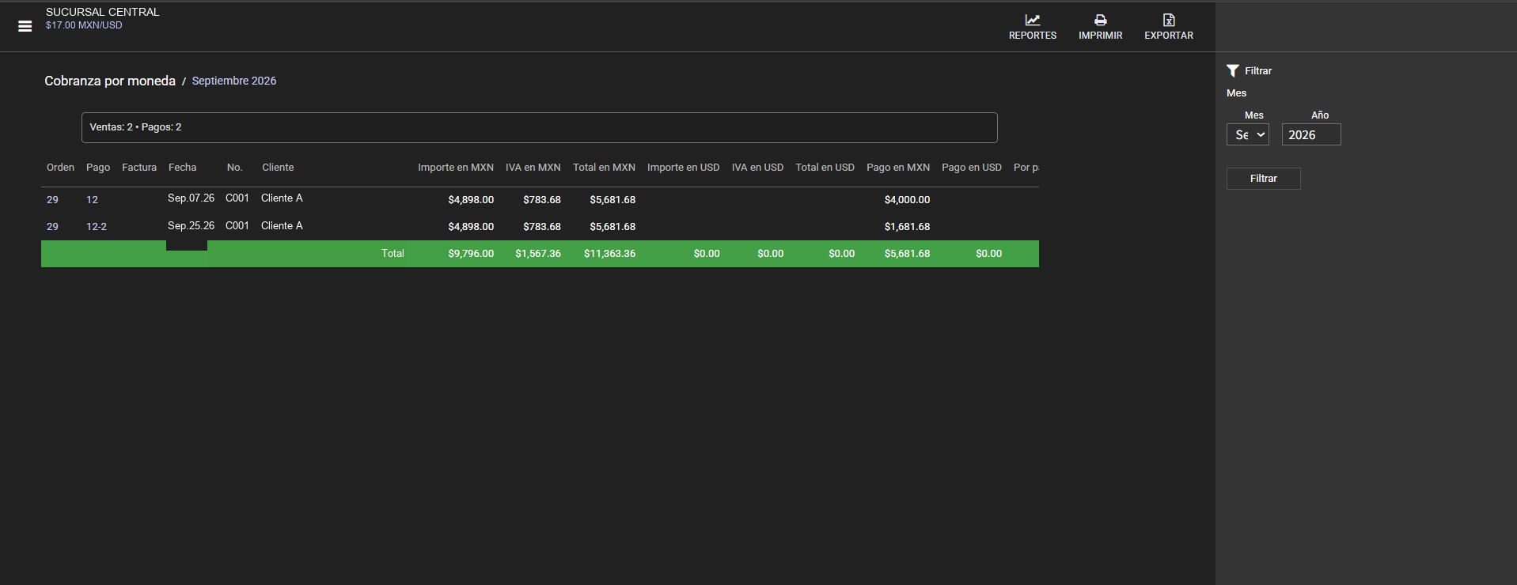This screenshot has height=585, width=1517.
Task: Apply filter with the Filtrar button
Action: (1263, 179)
